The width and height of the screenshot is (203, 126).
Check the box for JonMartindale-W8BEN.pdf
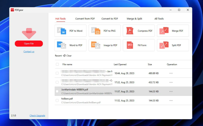(57, 91)
